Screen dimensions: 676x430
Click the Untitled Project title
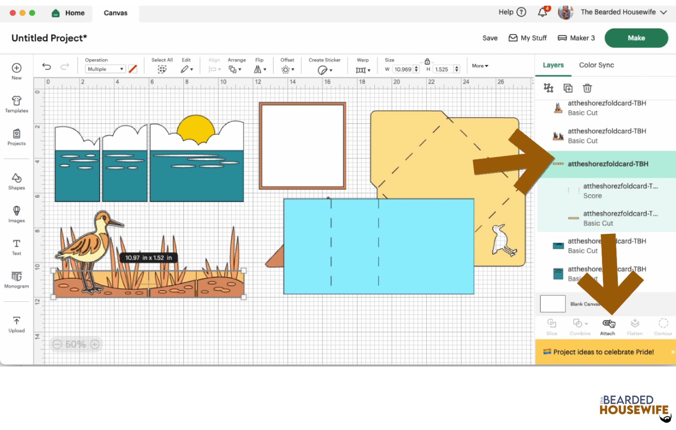pyautogui.click(x=49, y=38)
